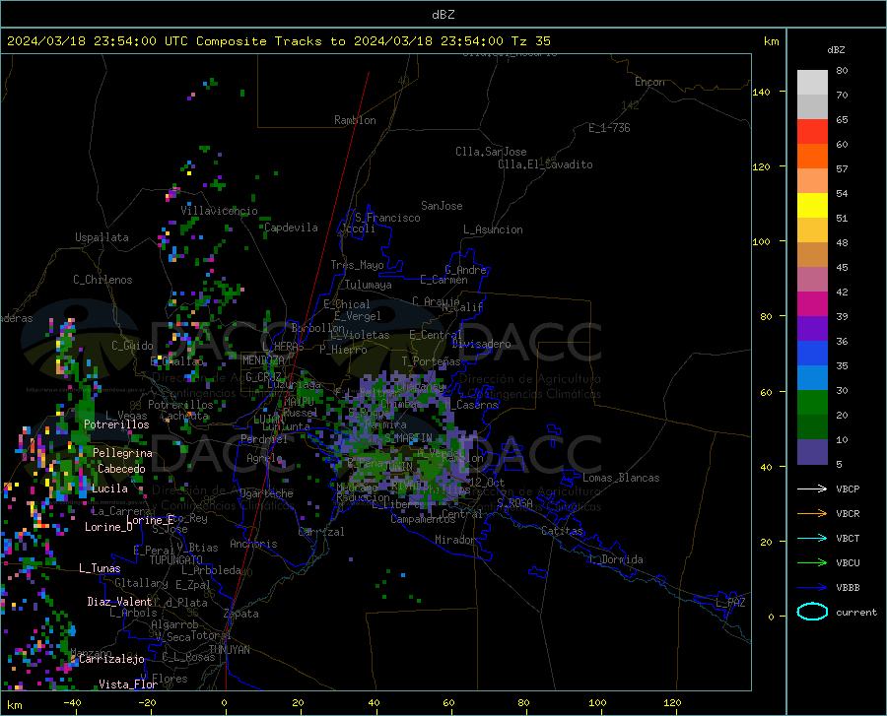Click the cyan VBCT arrow legend icon
The height and width of the screenshot is (716, 887).
(x=812, y=538)
